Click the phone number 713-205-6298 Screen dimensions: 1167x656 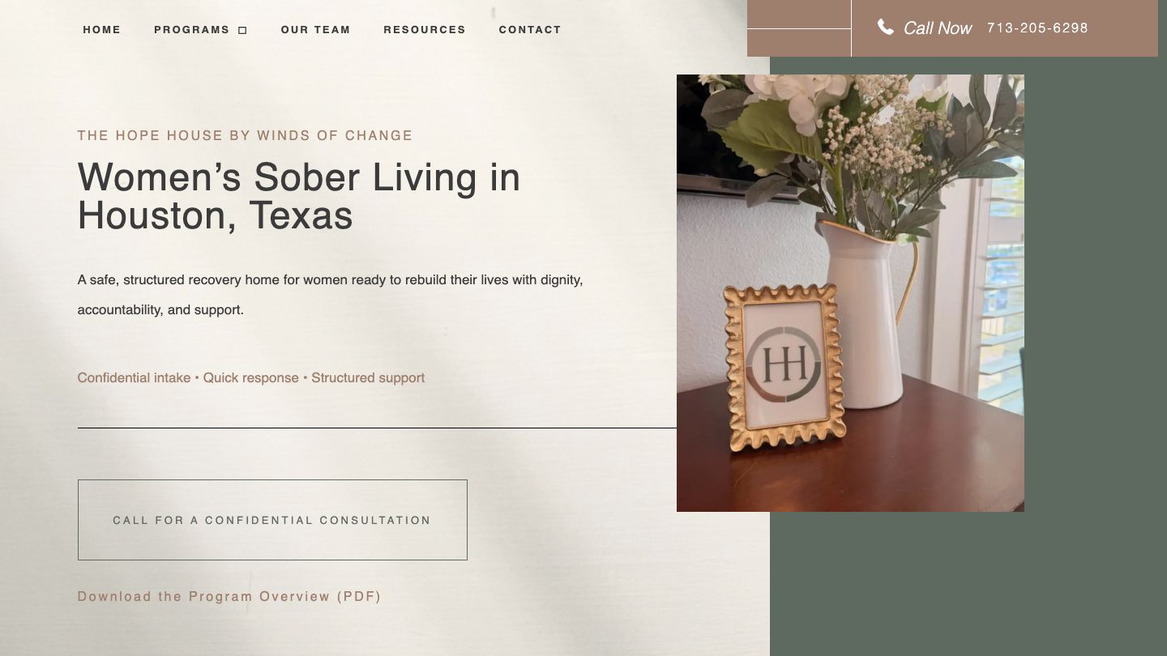[1037, 28]
